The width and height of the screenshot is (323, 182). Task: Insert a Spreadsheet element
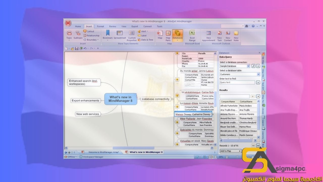(x=120, y=35)
